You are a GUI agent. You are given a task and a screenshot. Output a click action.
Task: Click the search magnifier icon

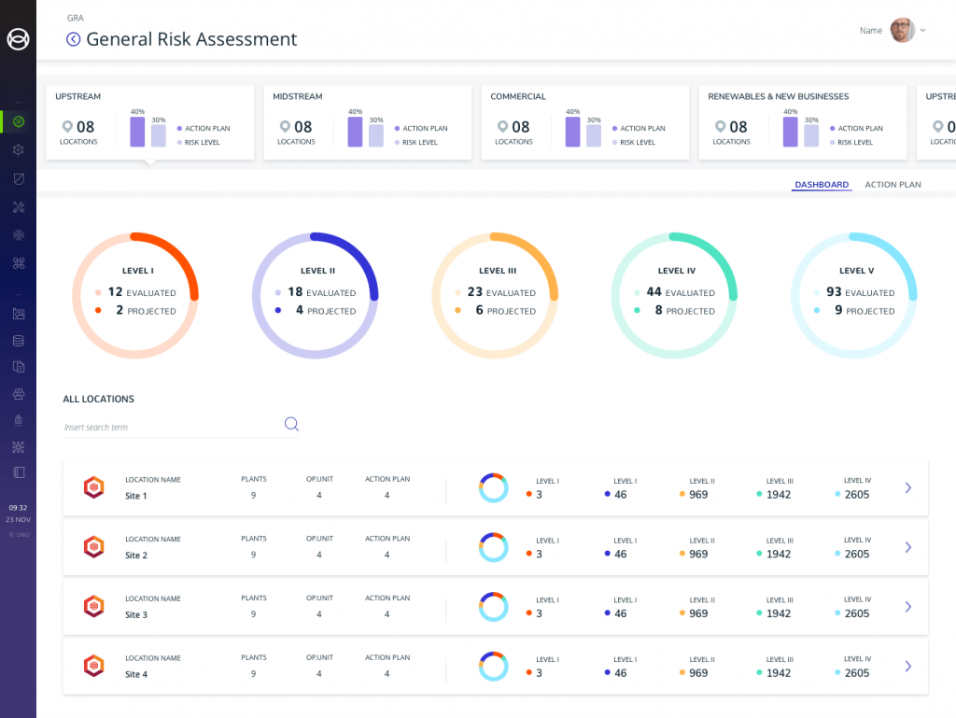click(291, 425)
